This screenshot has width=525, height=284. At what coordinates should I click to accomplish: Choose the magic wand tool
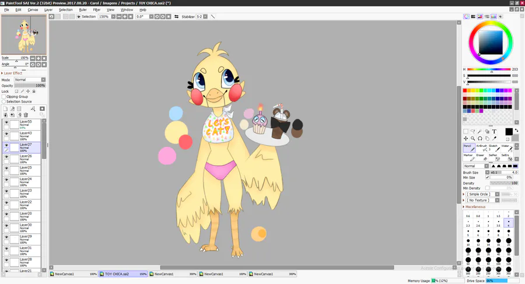[x=480, y=131]
